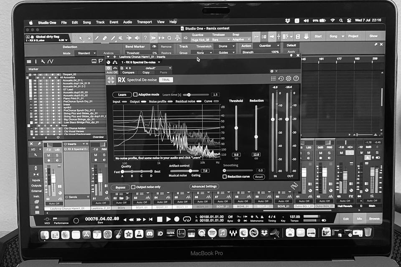Click Return to Zero transport button

pyautogui.click(x=151, y=219)
